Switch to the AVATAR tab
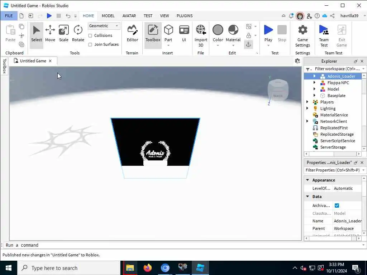367x275 pixels. coord(129,16)
